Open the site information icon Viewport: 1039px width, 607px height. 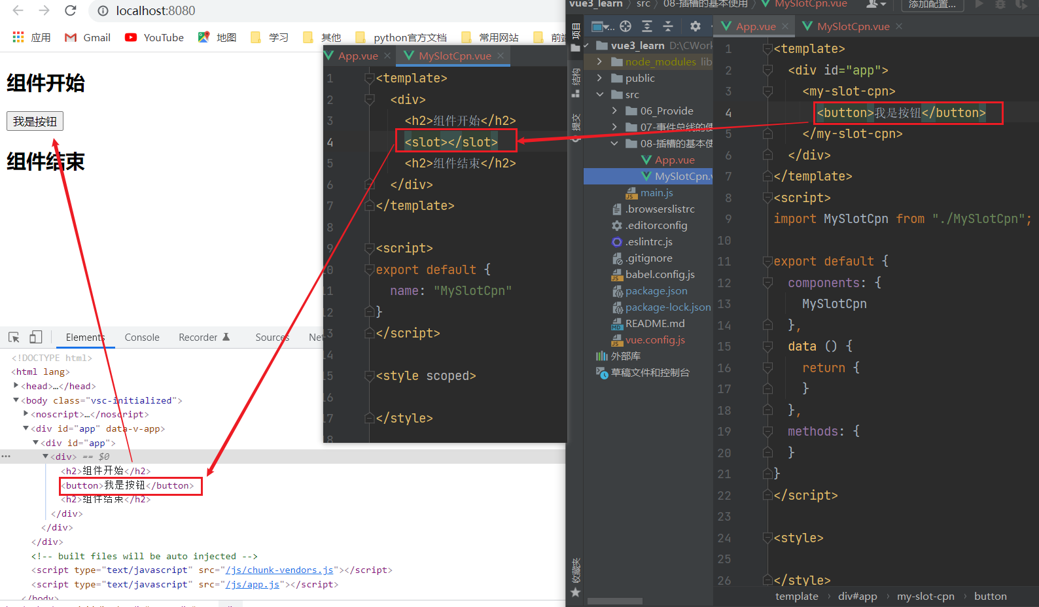[103, 10]
